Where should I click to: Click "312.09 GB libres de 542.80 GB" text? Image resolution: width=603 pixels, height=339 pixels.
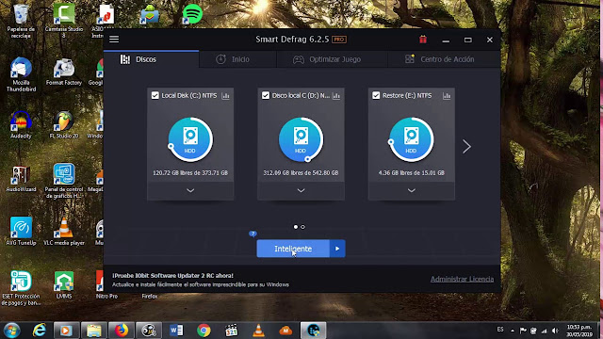coord(301,173)
